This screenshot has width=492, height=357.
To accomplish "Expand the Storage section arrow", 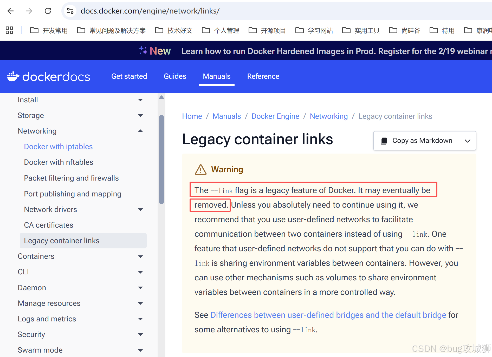I will pos(140,116).
